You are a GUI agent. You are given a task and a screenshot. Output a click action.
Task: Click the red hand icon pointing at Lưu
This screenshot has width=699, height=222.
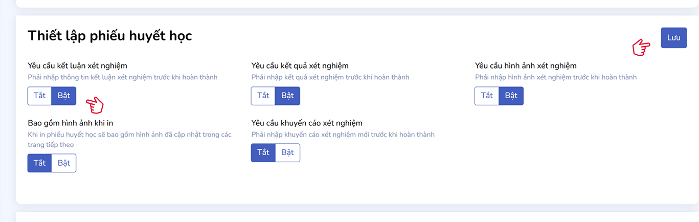pos(641,48)
